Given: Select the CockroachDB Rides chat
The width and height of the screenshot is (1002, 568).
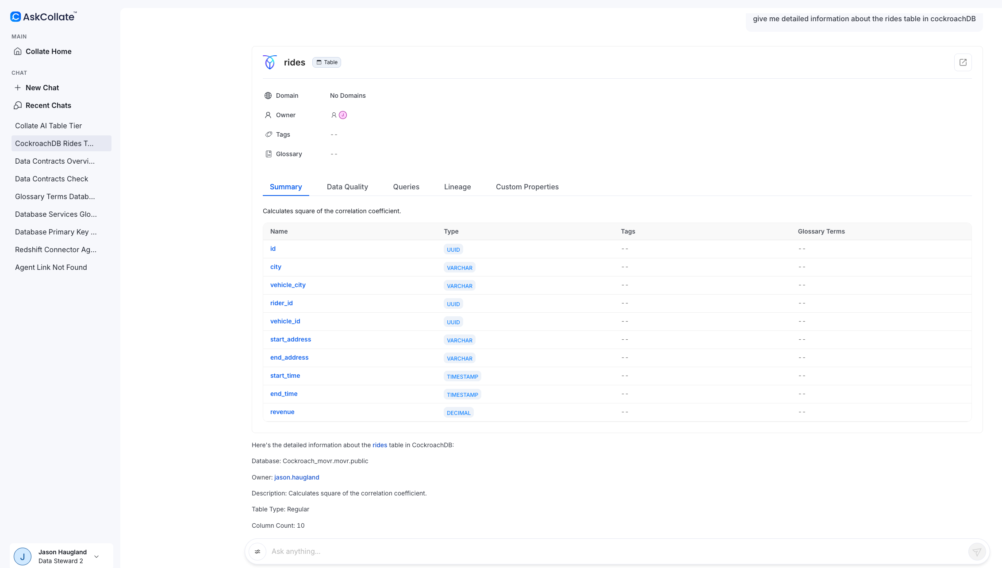Looking at the screenshot, I should click(61, 143).
